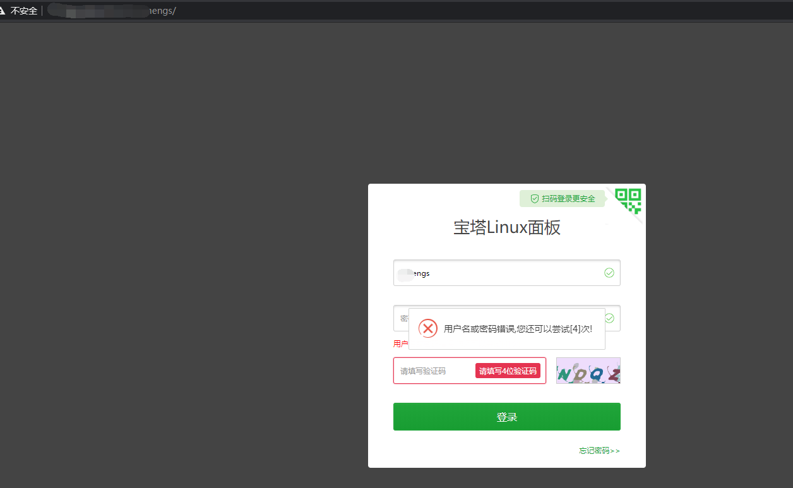This screenshot has height=488, width=793.
Task: Click the green check in password field
Action: [609, 318]
